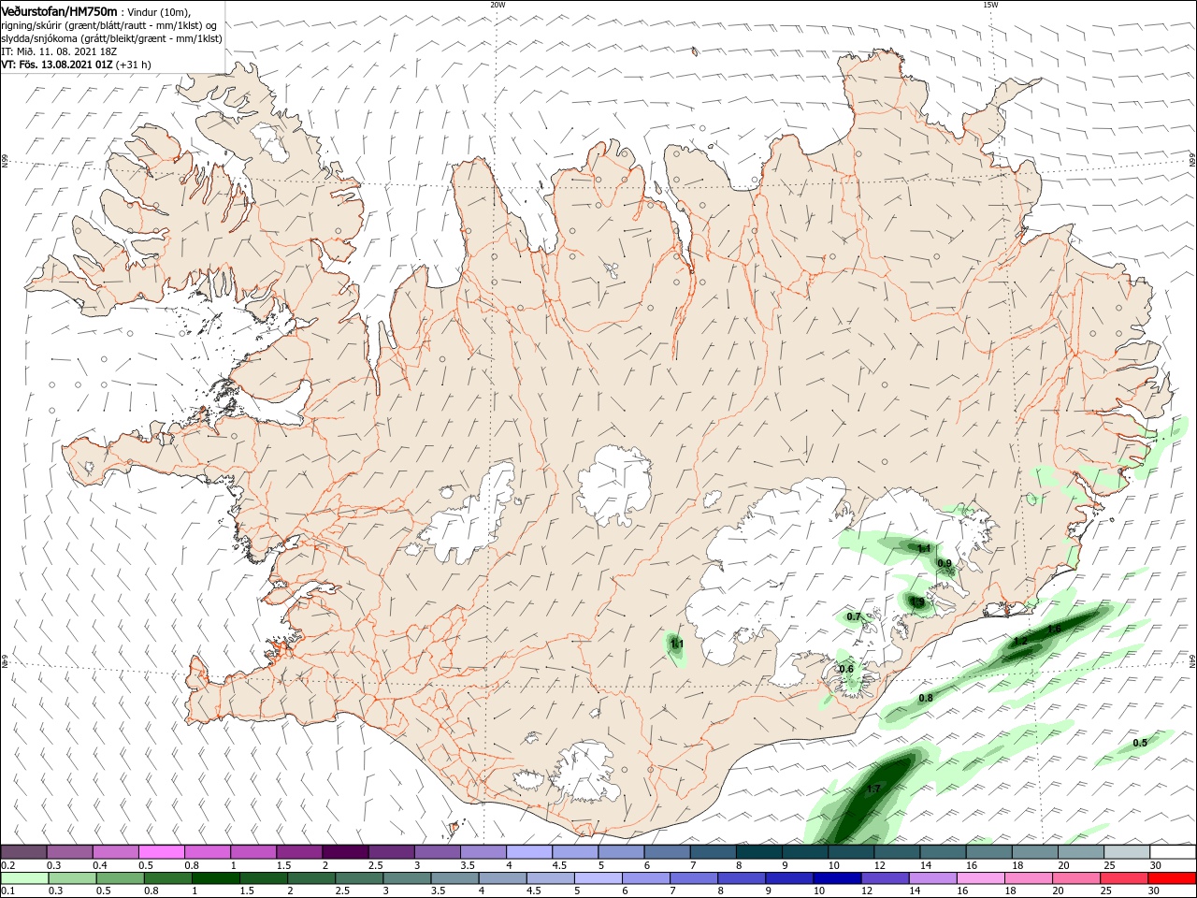
Task: Pick the mauve 0.3–0.4 snow swatch
Action: click(x=69, y=851)
